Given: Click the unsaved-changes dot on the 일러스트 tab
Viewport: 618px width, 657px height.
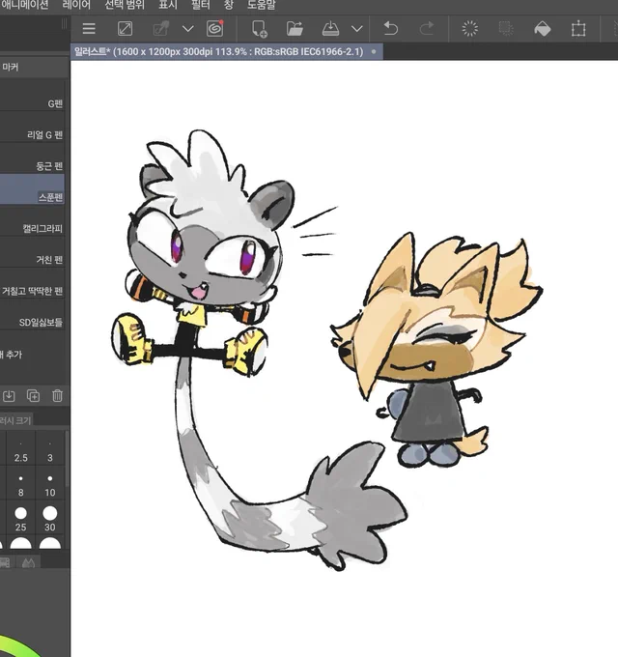Looking at the screenshot, I should 374,51.
